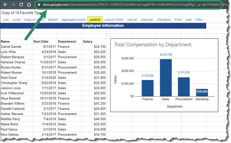This screenshot has height=143, width=231.
Task: Switch to the checkbox sheet tab
Action: tap(164, 20)
